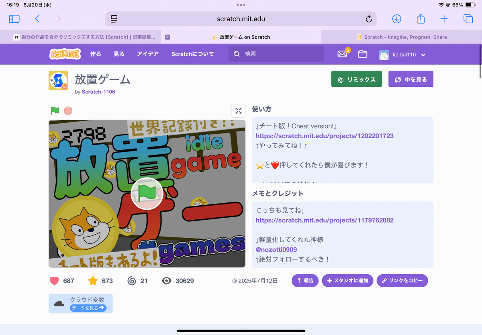
Task: Open Safari downloads via the arrow icon
Action: [396, 18]
